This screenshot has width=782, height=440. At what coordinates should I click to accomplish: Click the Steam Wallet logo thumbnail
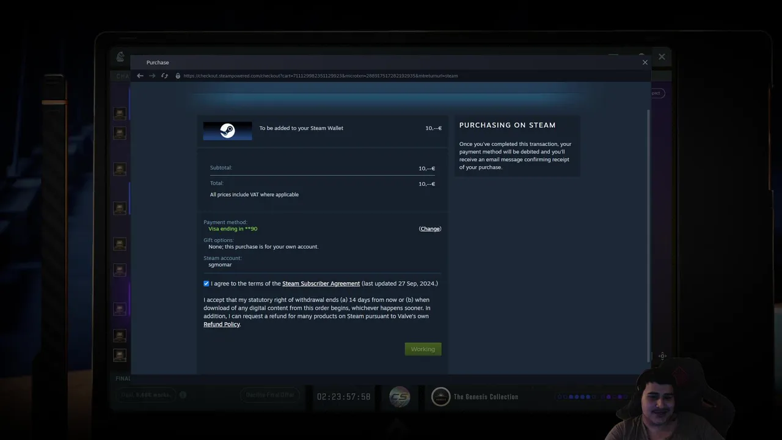(x=227, y=131)
